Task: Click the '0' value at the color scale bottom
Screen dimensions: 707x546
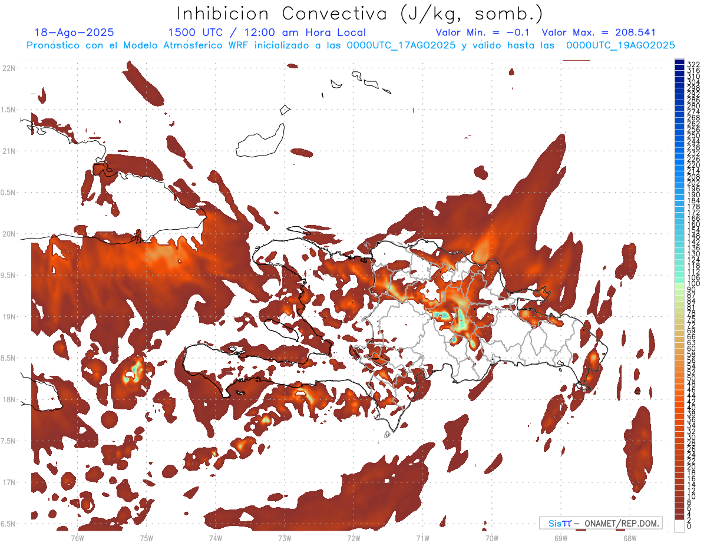Action: [x=689, y=525]
